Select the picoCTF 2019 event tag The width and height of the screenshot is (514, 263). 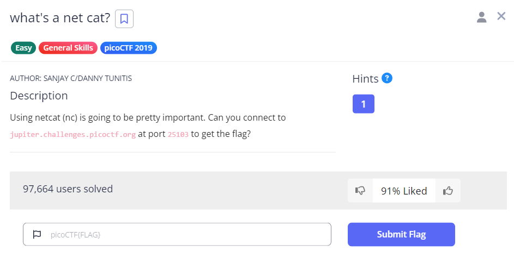[129, 48]
